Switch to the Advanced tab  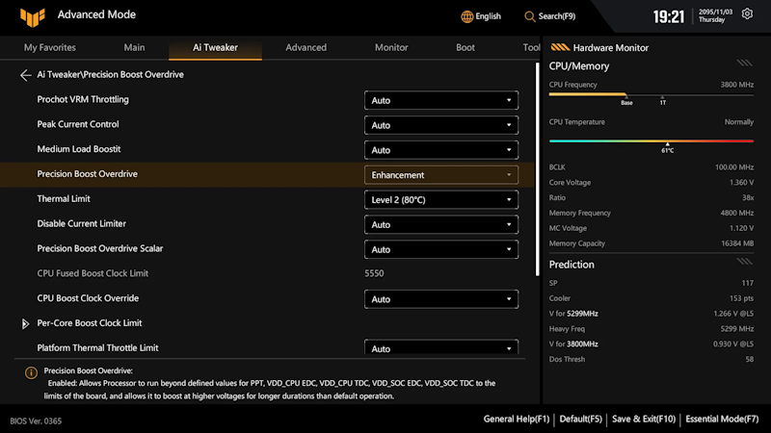(x=306, y=47)
